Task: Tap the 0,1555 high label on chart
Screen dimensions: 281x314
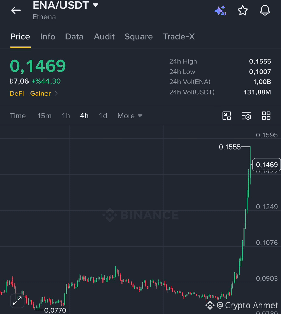Action: coord(230,147)
